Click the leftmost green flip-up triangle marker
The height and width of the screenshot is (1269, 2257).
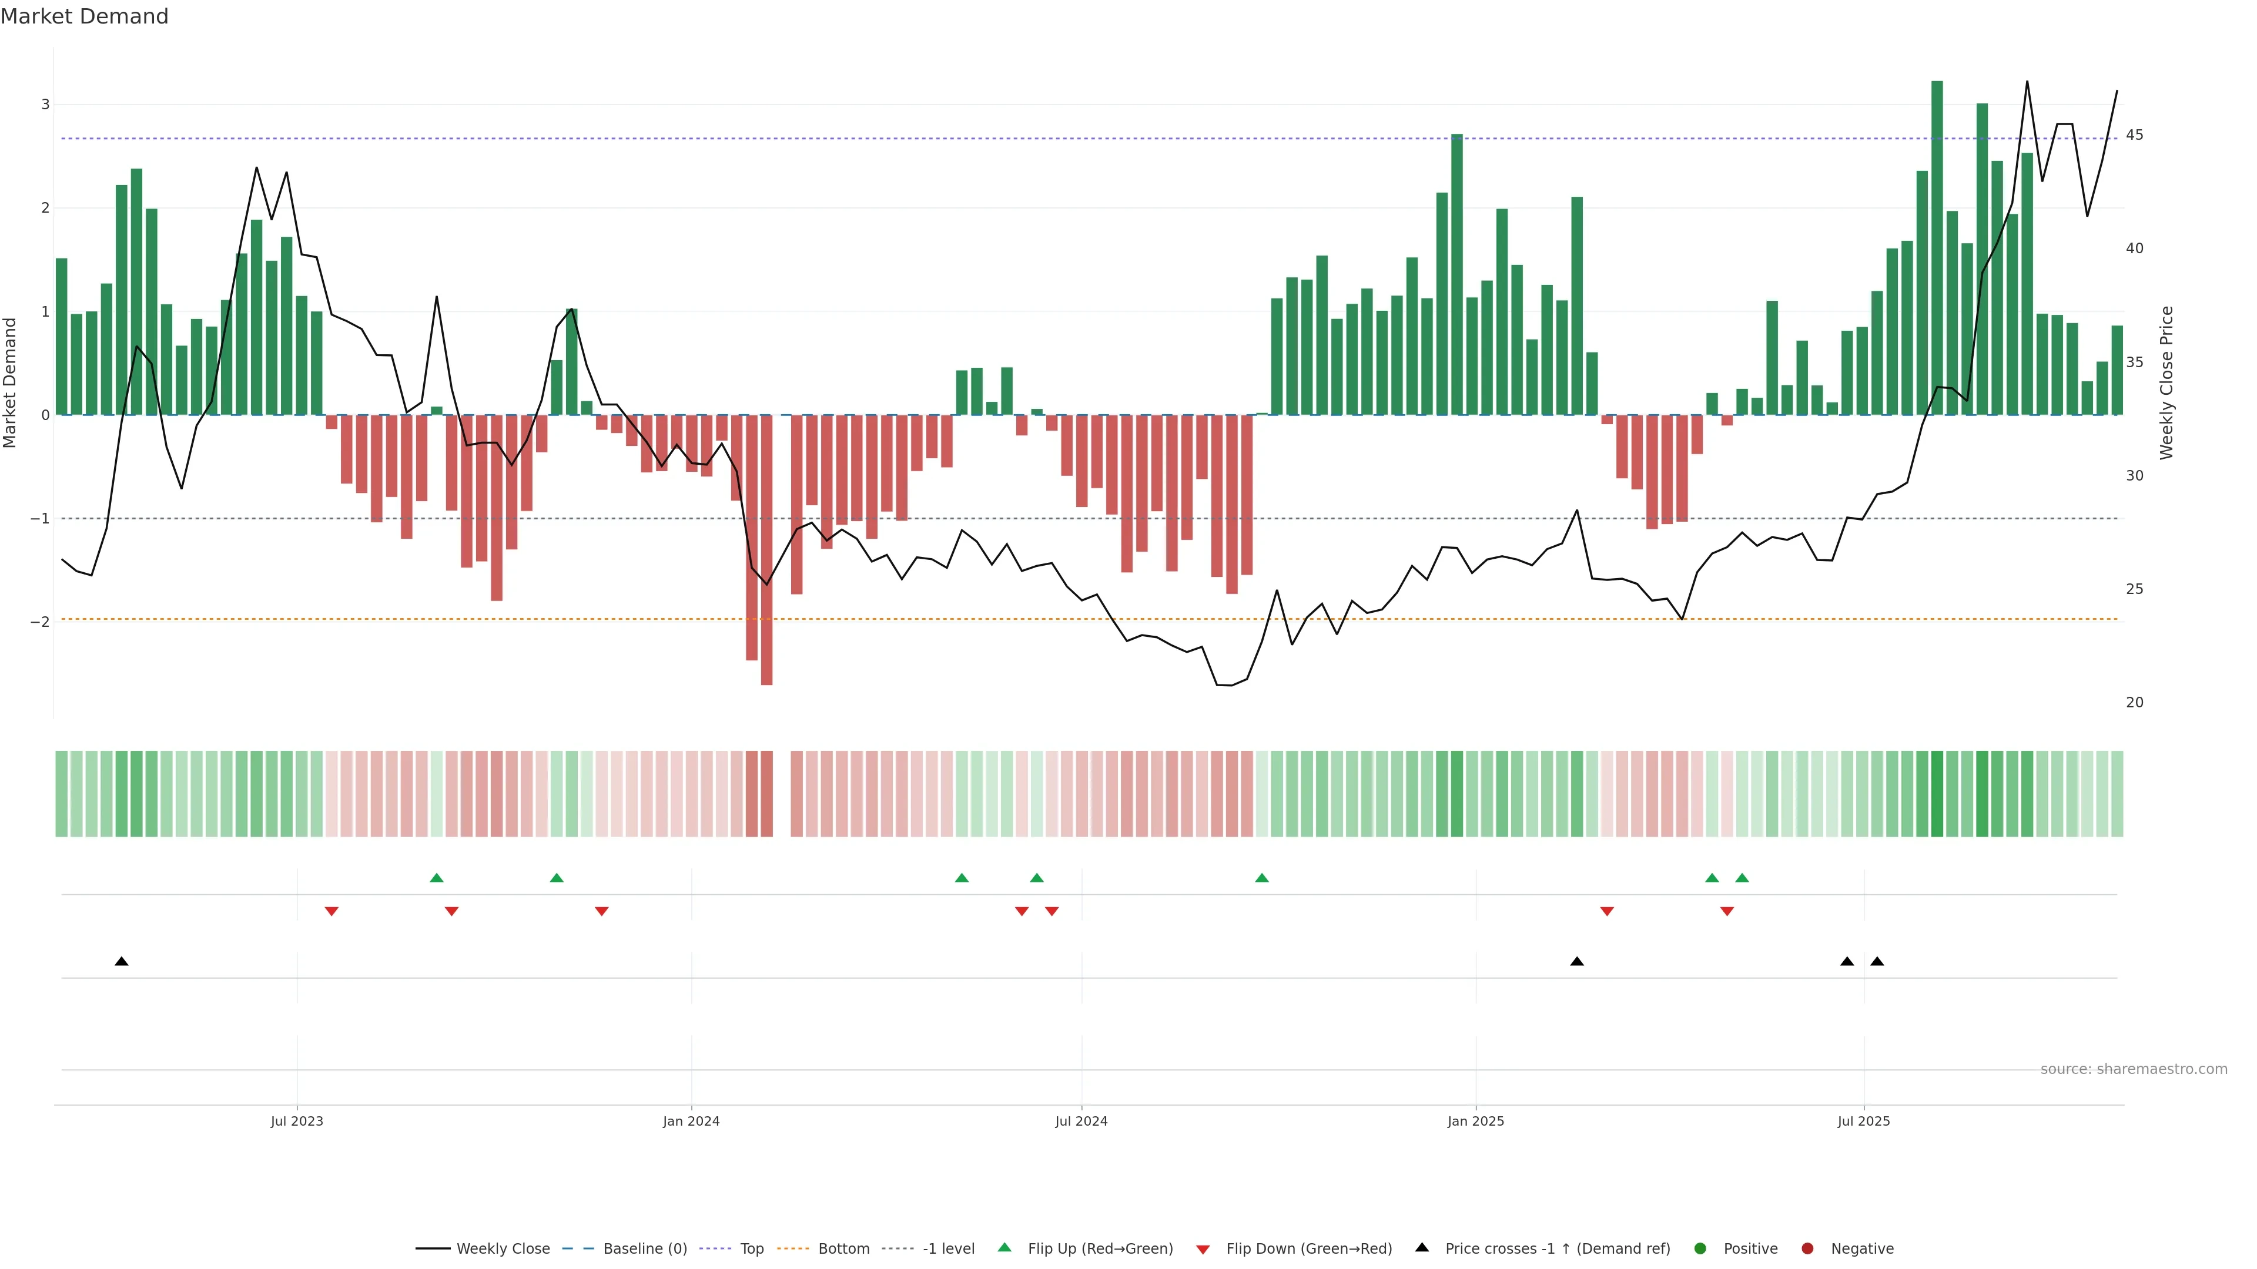click(x=436, y=878)
